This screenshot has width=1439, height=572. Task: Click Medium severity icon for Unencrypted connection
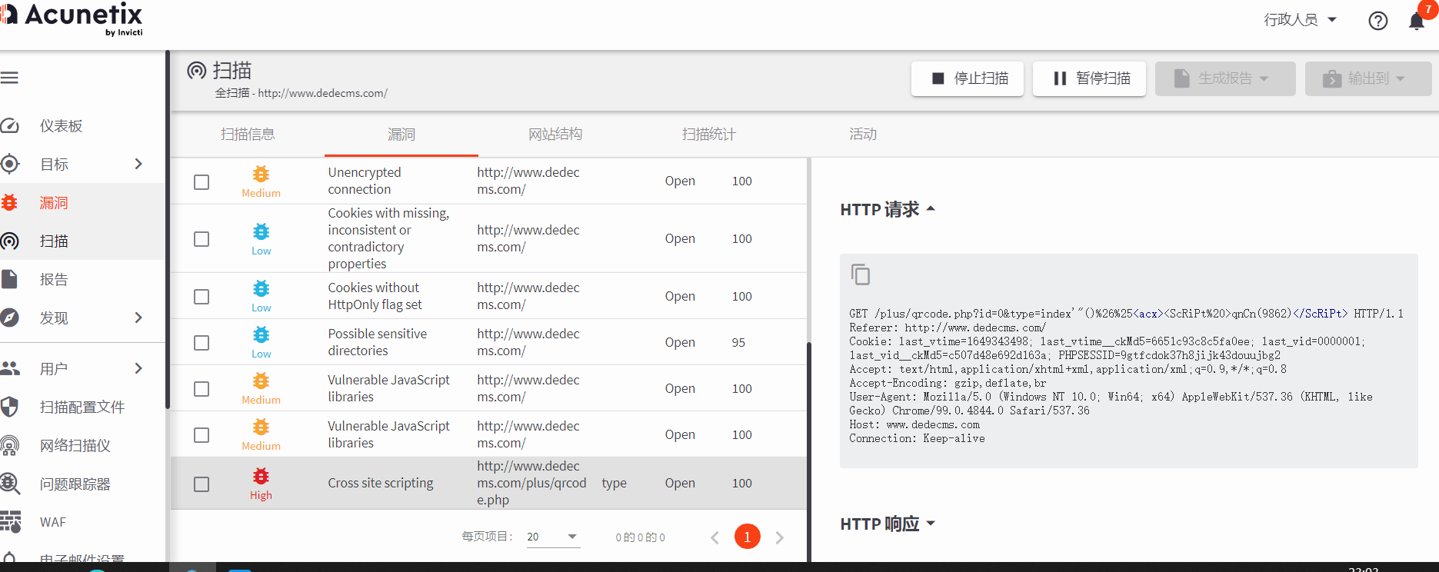click(x=261, y=174)
